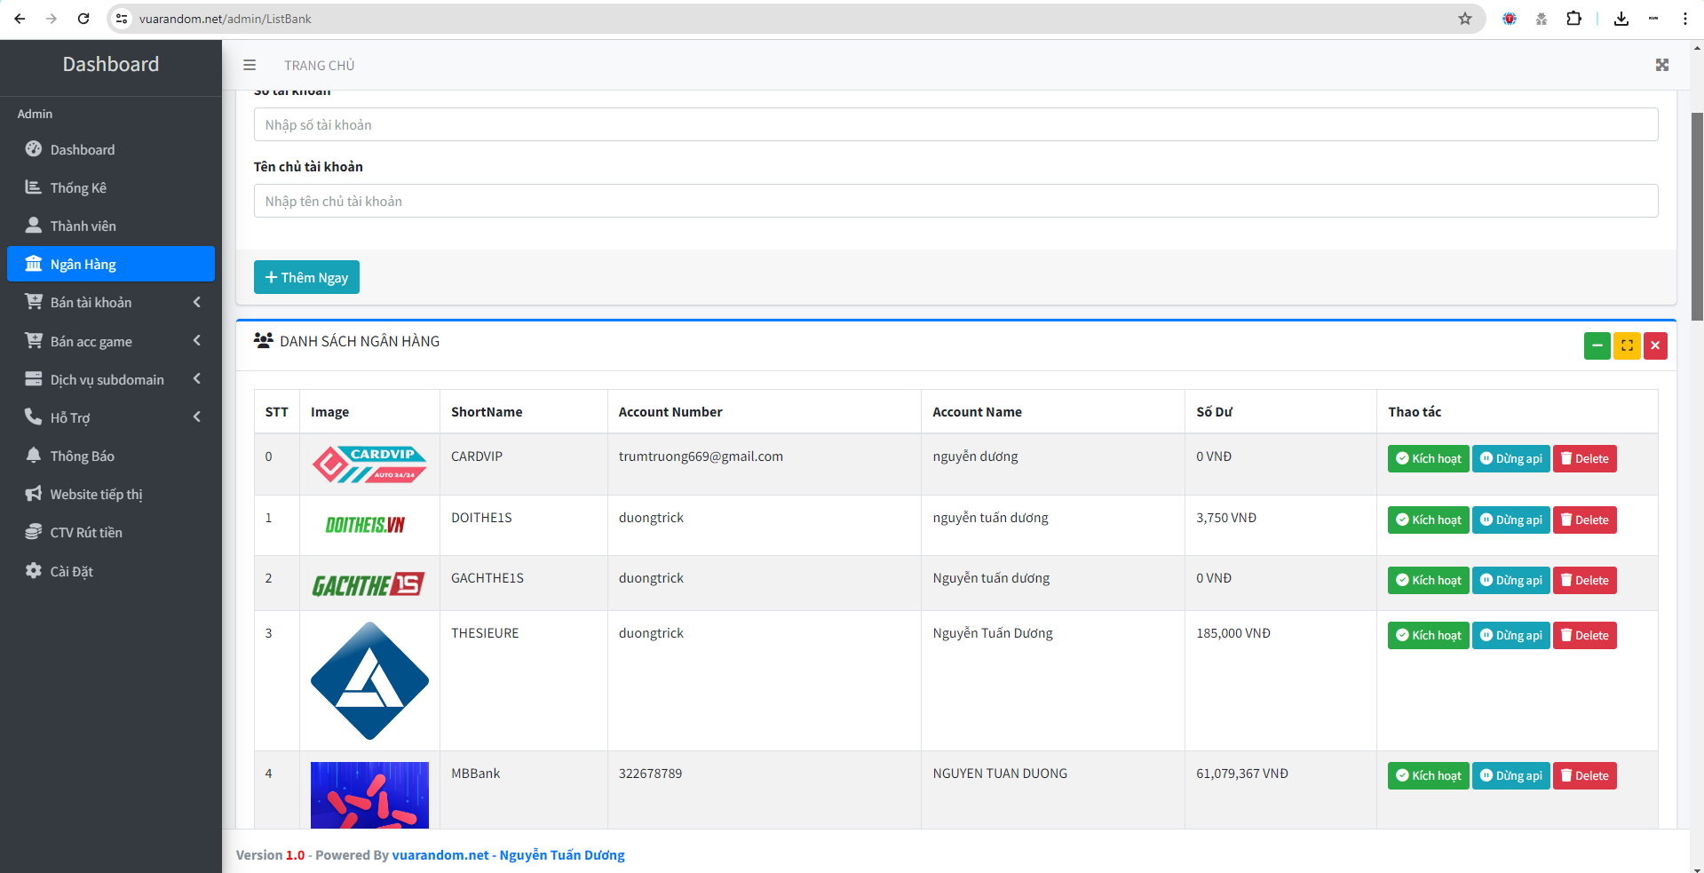
Task: Go to Thành viên menu item
Action: coord(83,226)
